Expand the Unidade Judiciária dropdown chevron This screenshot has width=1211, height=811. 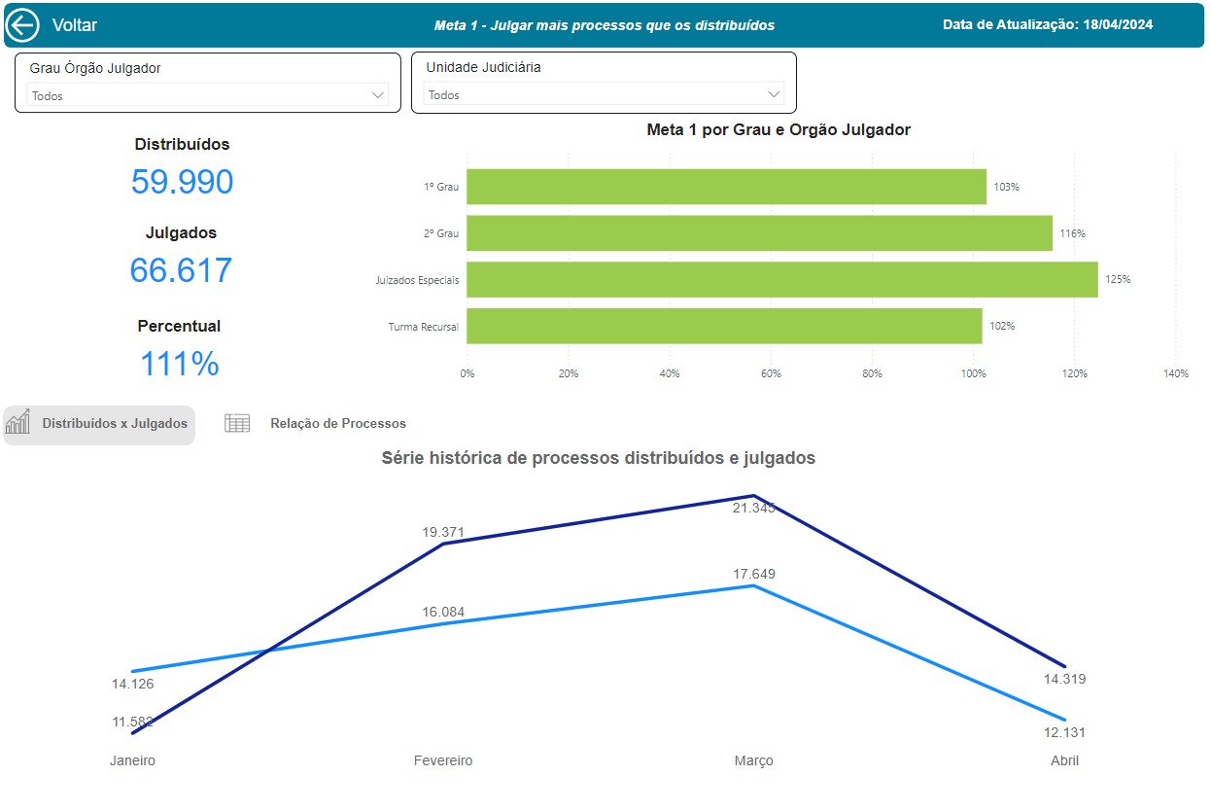click(774, 94)
